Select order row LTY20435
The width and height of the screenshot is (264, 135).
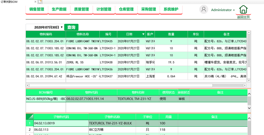point(136,41)
